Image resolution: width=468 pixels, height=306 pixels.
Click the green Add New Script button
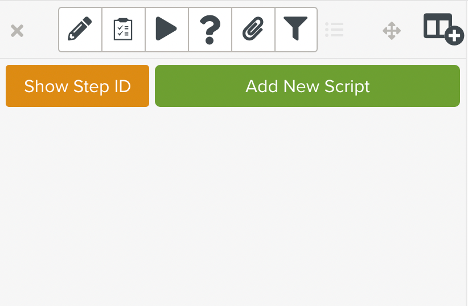[307, 86]
